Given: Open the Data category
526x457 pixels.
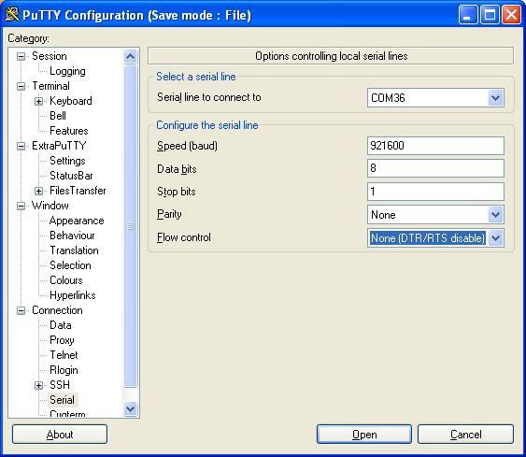Looking at the screenshot, I should click(61, 325).
